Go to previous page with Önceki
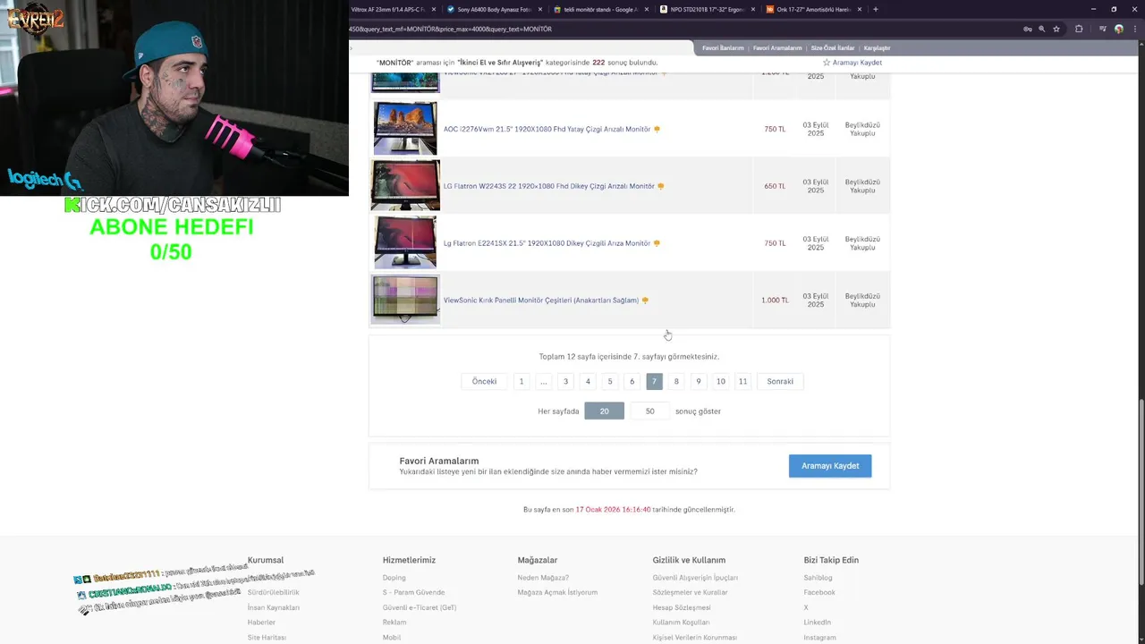The image size is (1145, 644). (484, 381)
